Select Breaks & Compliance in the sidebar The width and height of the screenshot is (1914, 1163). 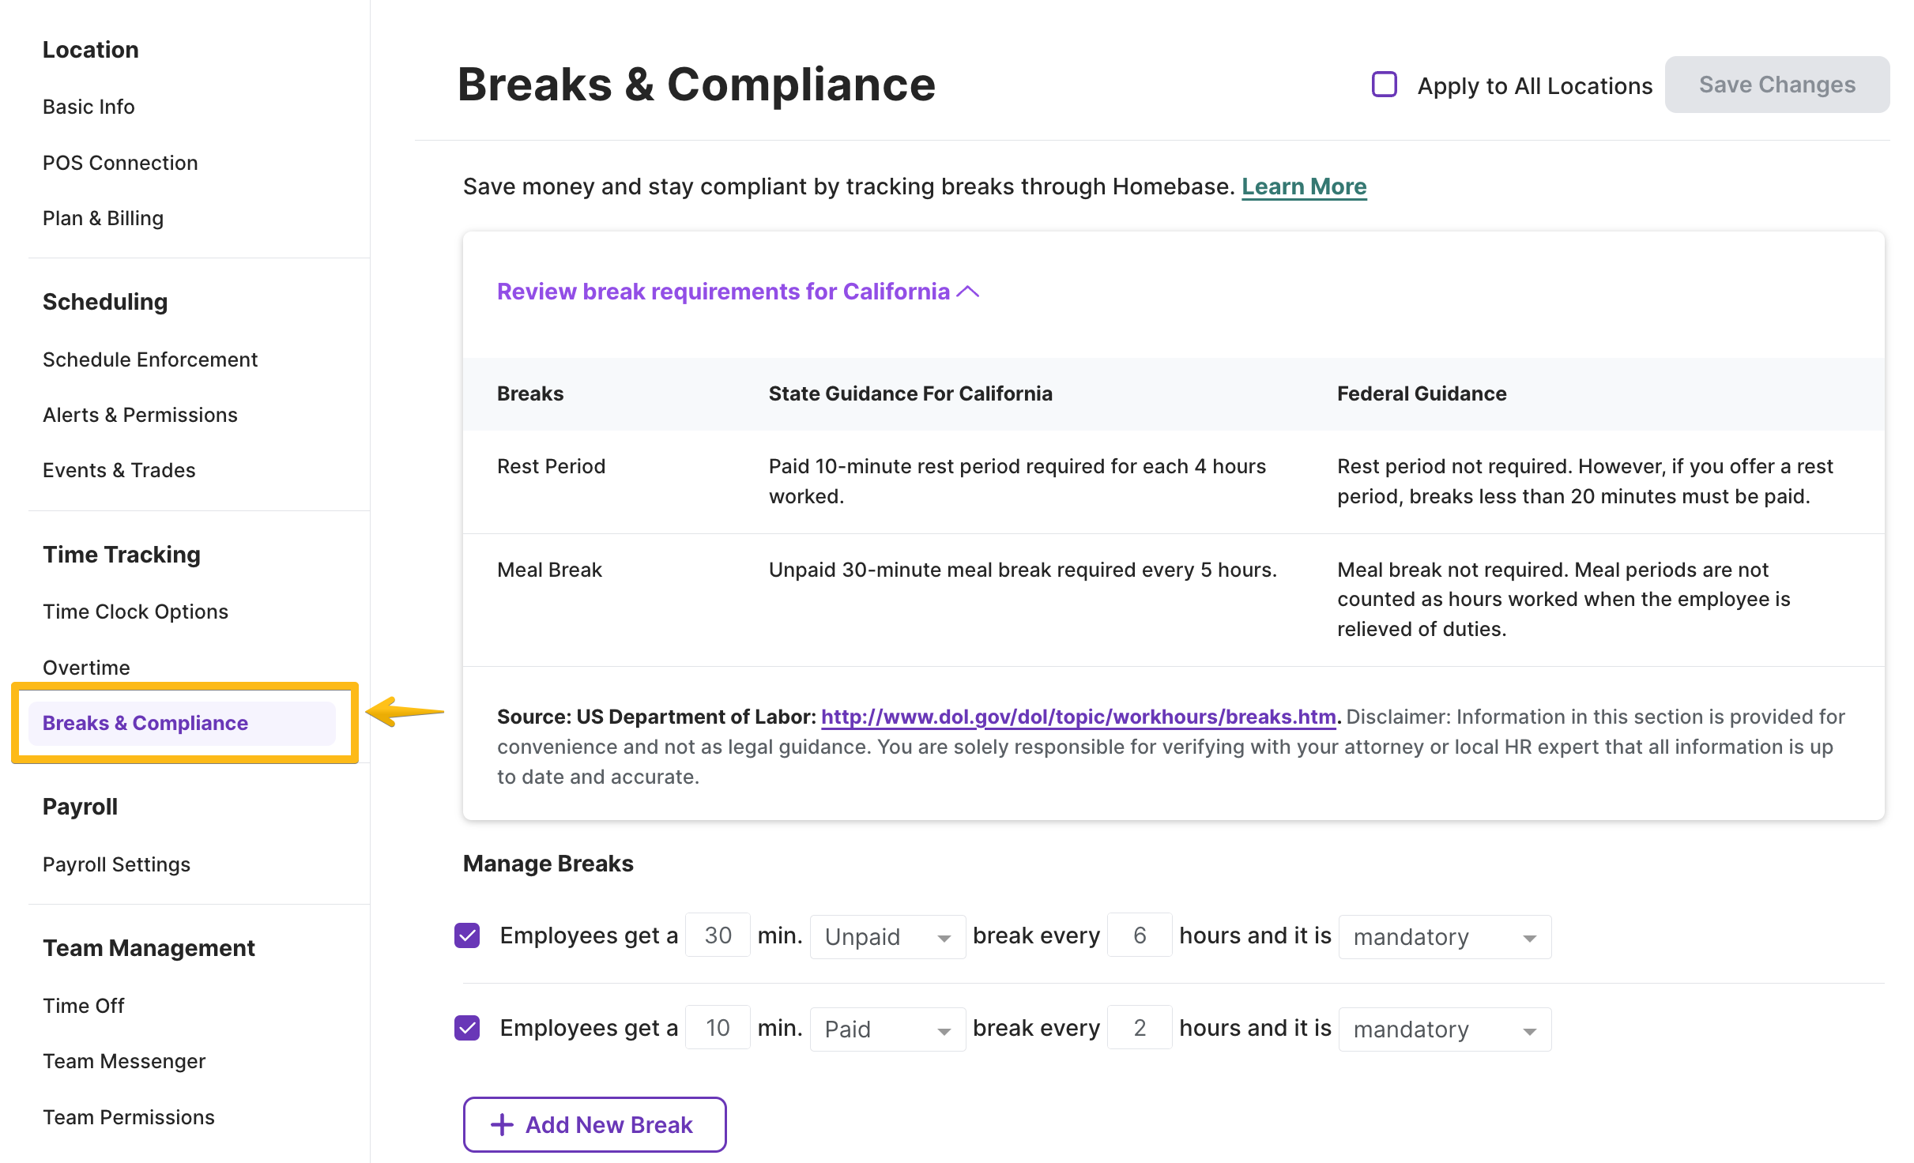pyautogui.click(x=145, y=723)
